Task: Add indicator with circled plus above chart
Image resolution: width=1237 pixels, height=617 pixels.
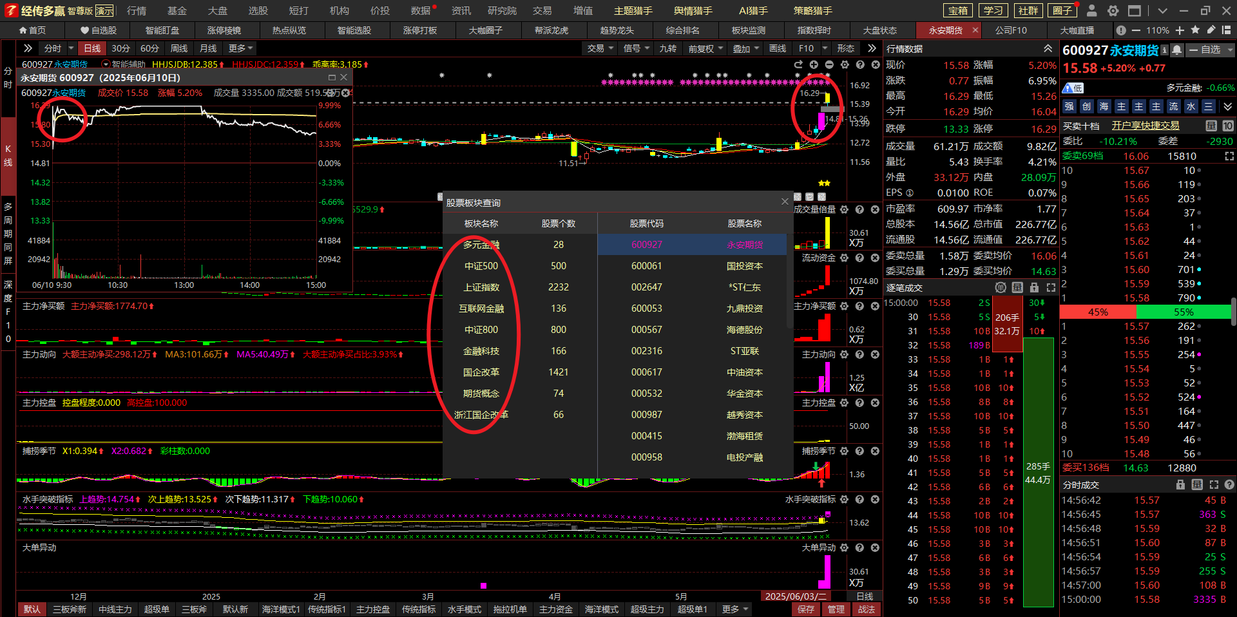Action: [814, 64]
